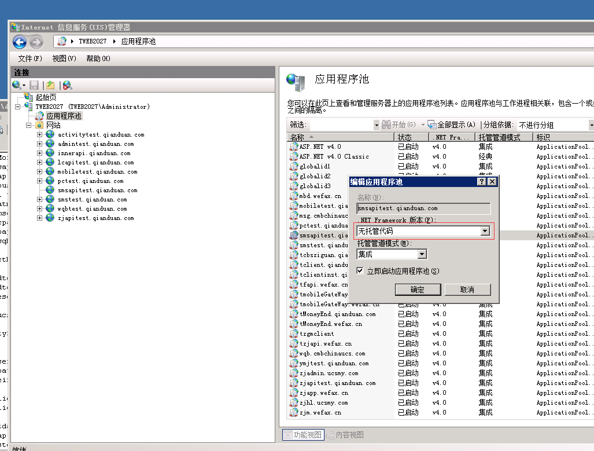The width and height of the screenshot is (594, 451).
Task: Click the dialog help question mark button
Action: point(481,182)
